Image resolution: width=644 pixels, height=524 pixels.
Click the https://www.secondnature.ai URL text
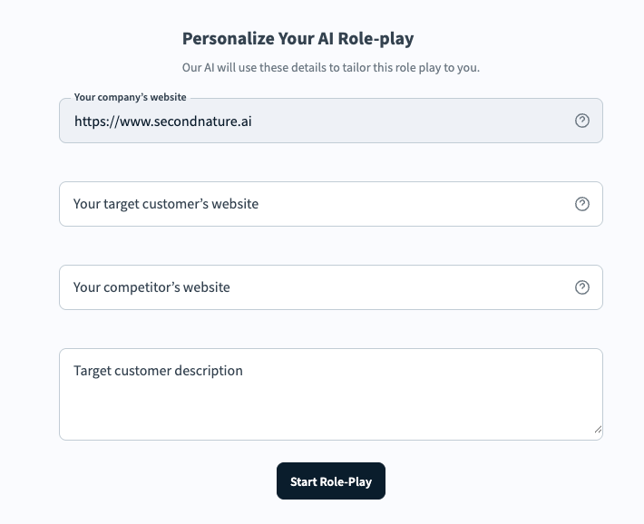click(162, 121)
